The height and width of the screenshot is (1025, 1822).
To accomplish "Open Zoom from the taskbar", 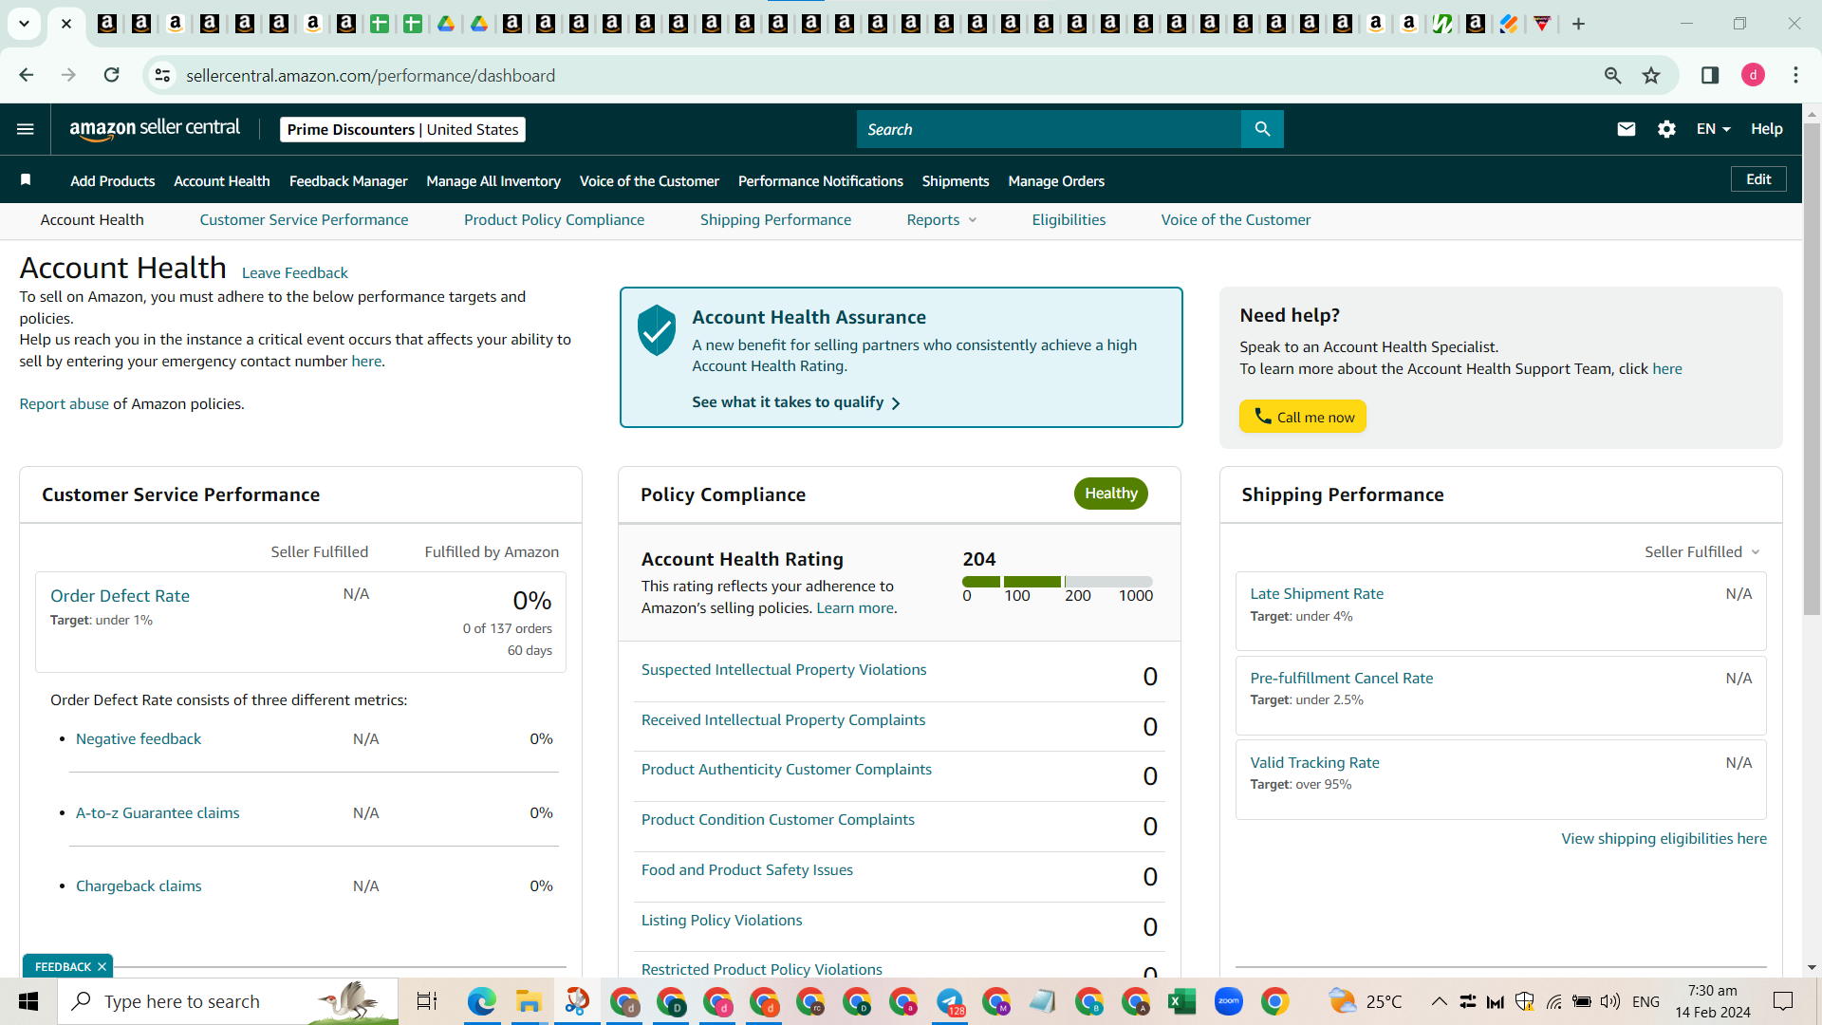I will [1228, 1001].
